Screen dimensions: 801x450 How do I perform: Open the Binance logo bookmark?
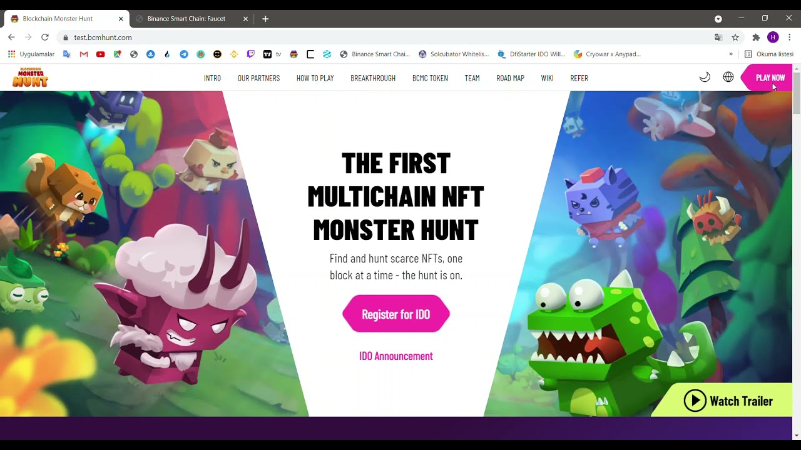tap(234, 54)
